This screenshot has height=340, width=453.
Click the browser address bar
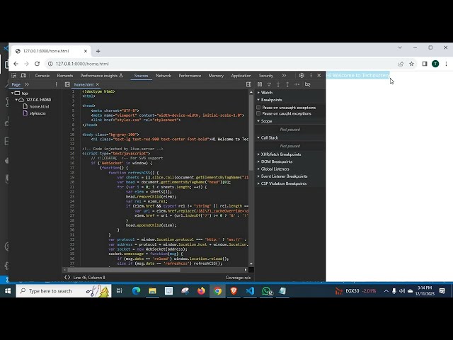212,64
